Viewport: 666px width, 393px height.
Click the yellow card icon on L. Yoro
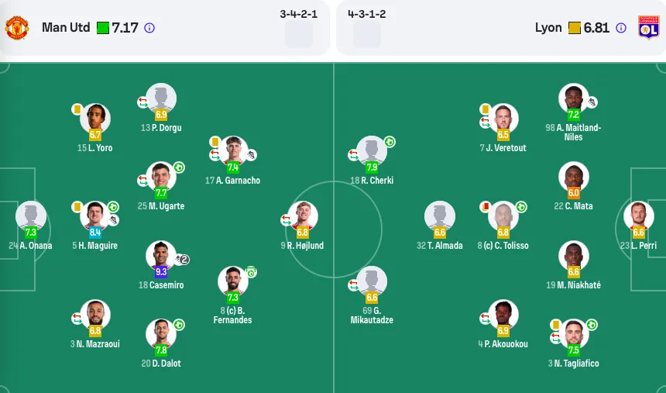tap(77, 109)
